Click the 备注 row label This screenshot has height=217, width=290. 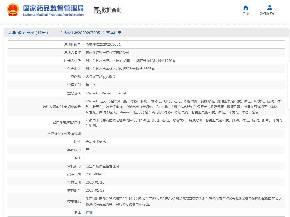pyautogui.click(x=77, y=158)
